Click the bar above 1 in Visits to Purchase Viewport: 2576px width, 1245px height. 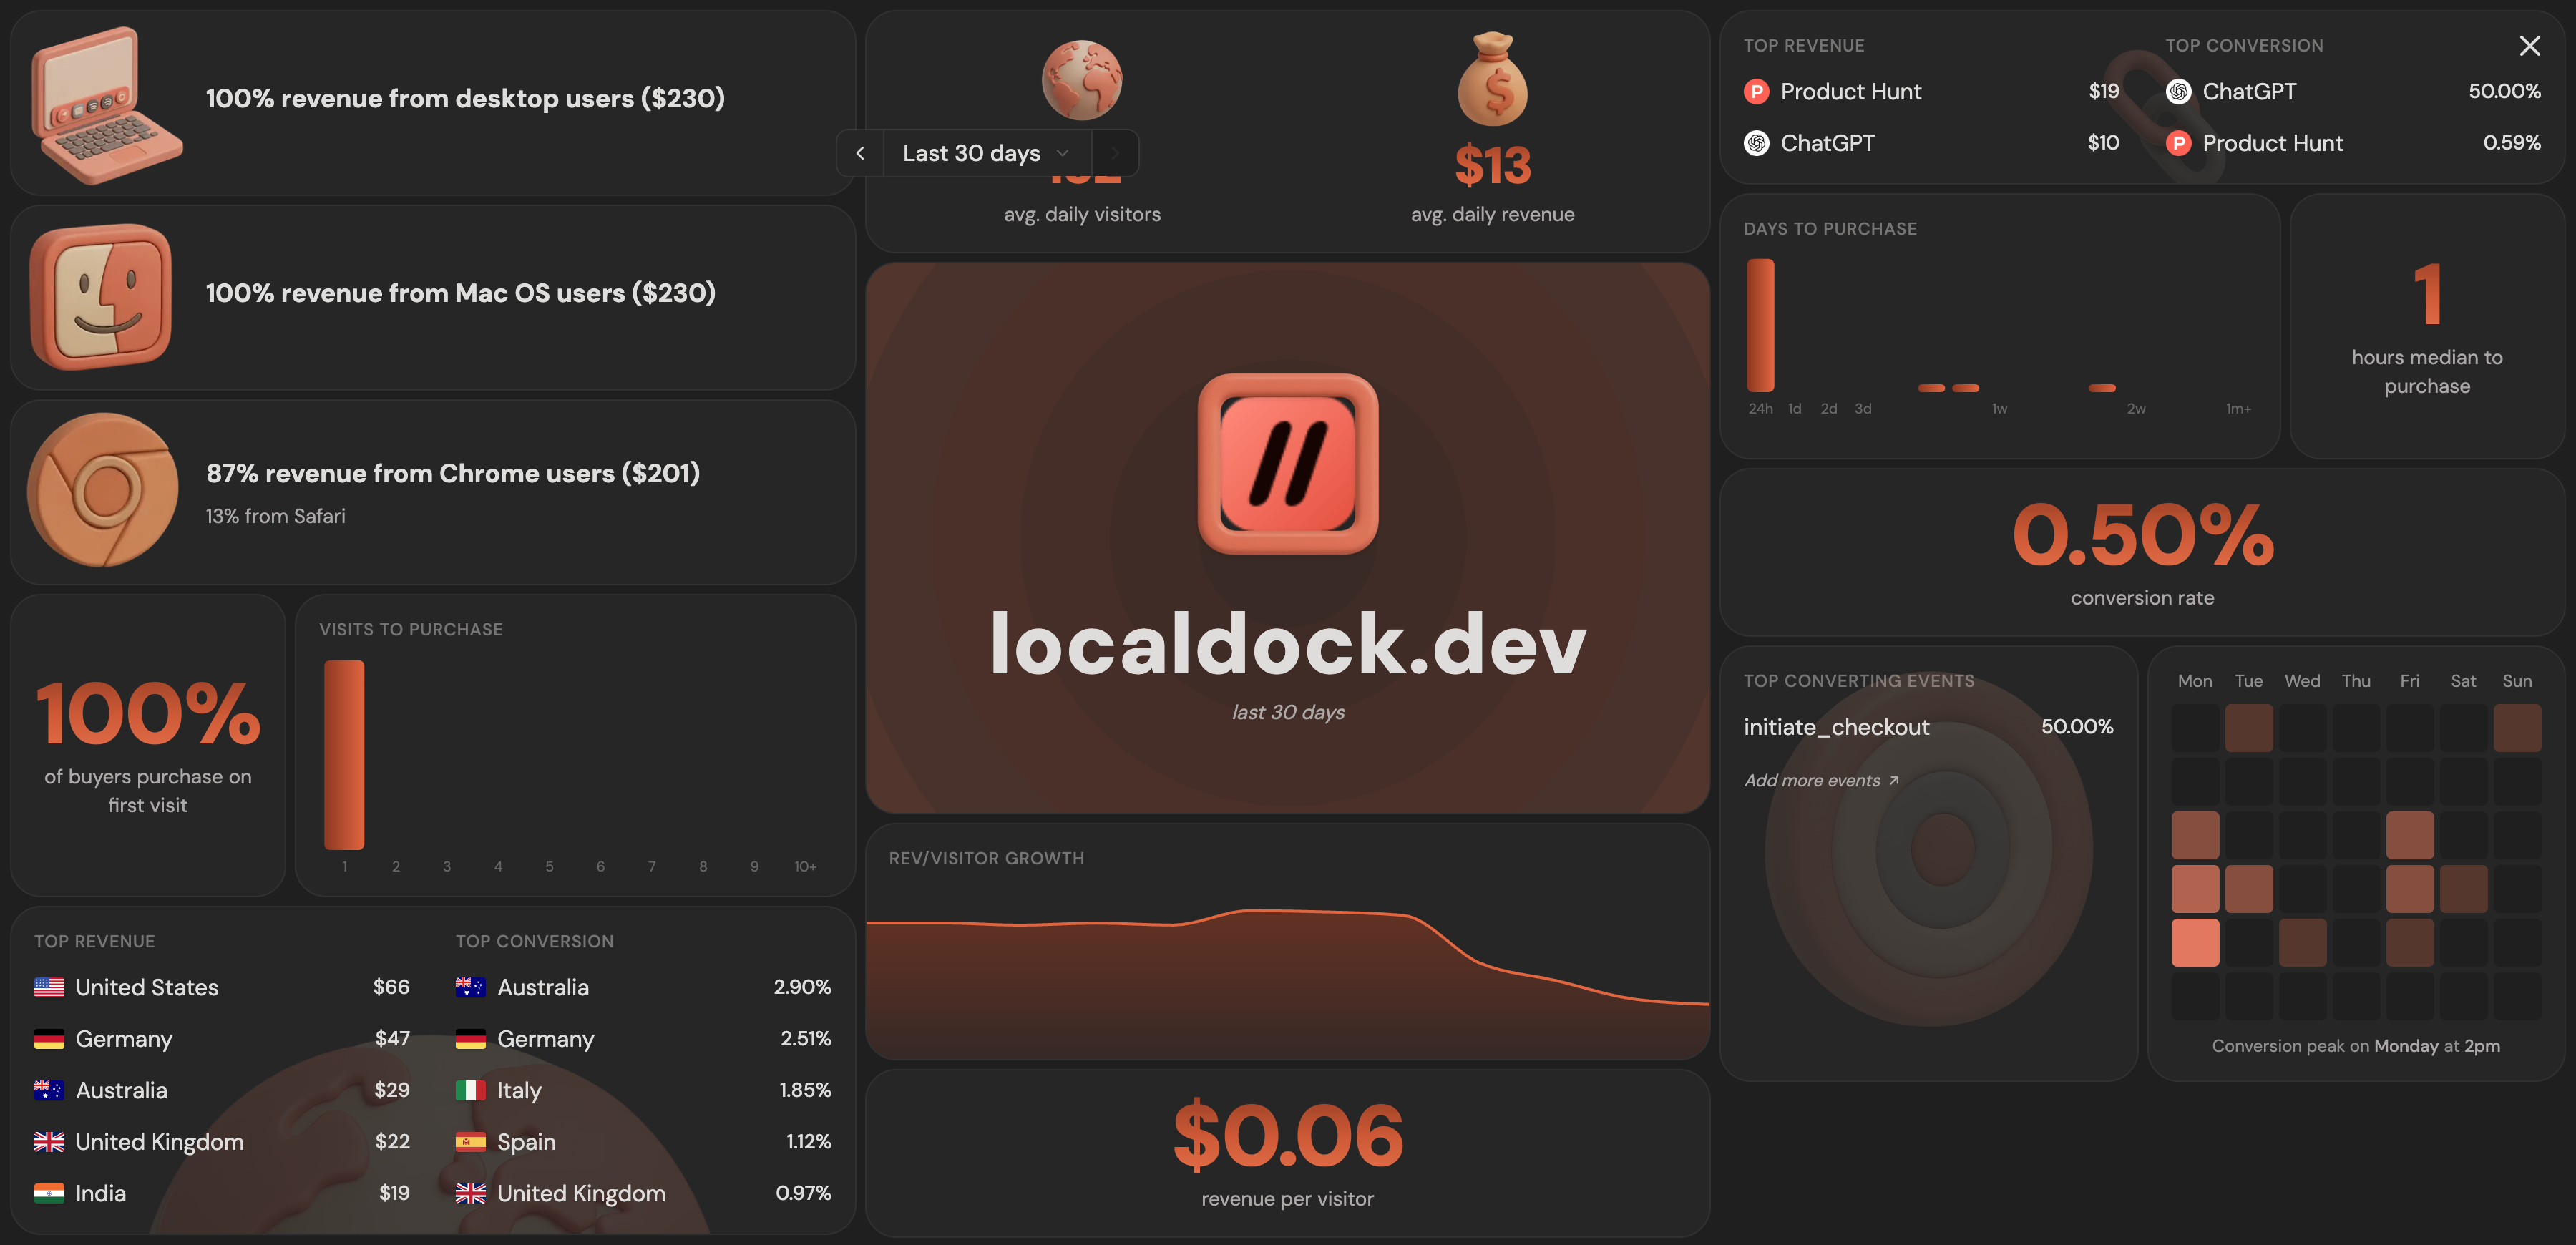click(x=344, y=755)
